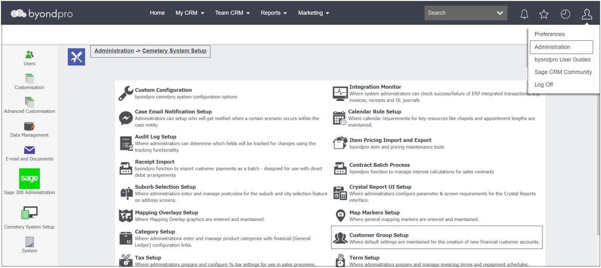The image size is (601, 268).
Task: Click Category Setup box icon
Action: (126, 238)
